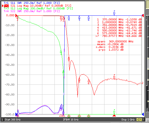Click the filled red active marker triangle on bottom axis
Image resolution: width=149 pixels, height=123 pixels.
click(x=114, y=116)
